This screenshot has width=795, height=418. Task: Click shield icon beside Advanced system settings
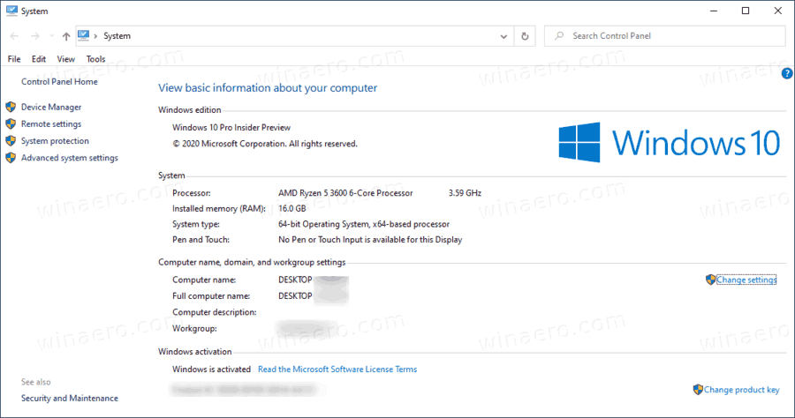click(x=11, y=157)
